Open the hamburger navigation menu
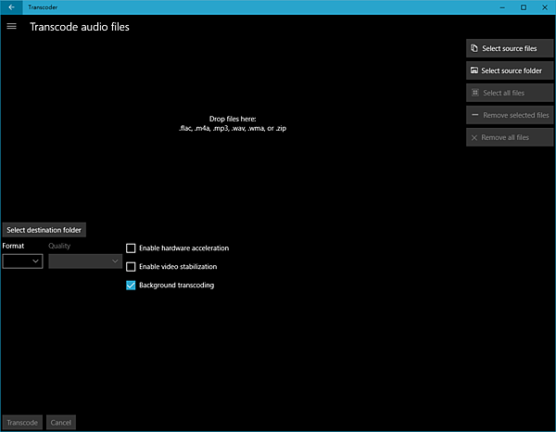Screen dimensions: 556x432 click(x=11, y=26)
